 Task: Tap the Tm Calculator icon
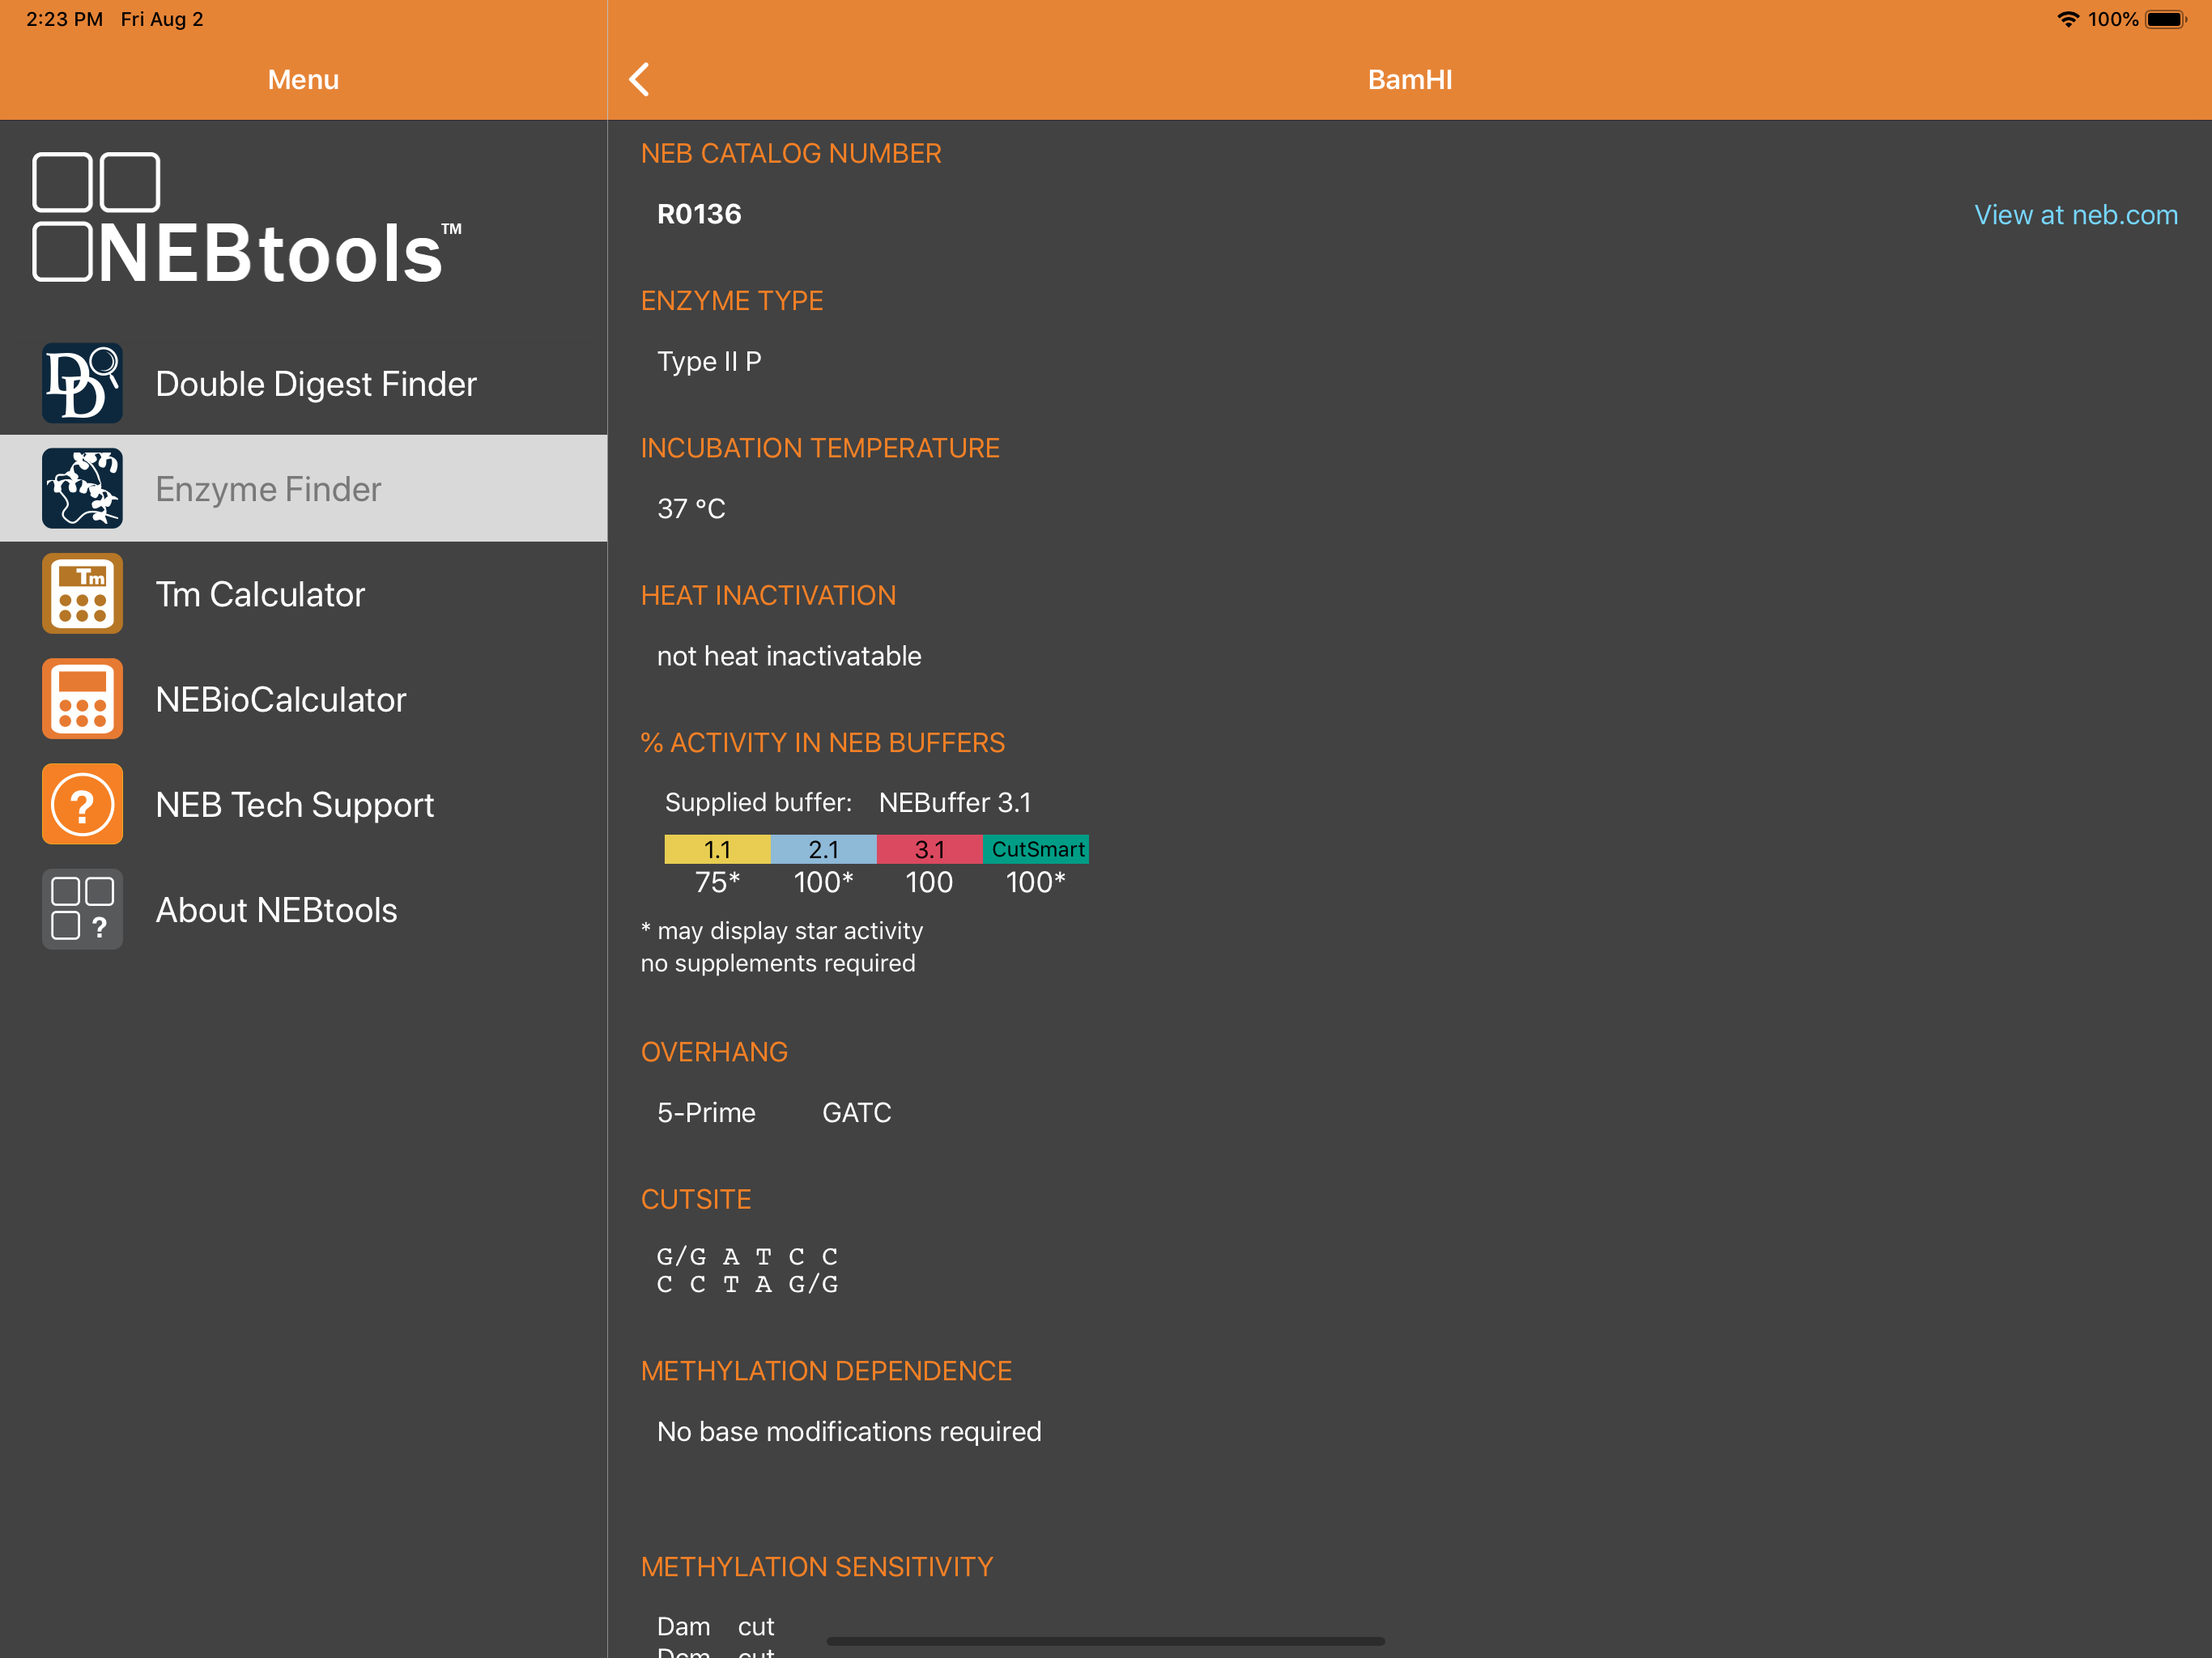click(x=82, y=593)
